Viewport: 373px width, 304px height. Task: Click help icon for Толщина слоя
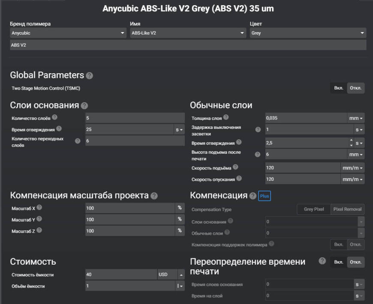pyautogui.click(x=226, y=117)
